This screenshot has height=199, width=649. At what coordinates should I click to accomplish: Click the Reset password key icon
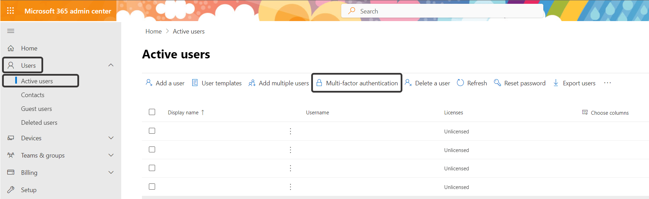point(497,83)
